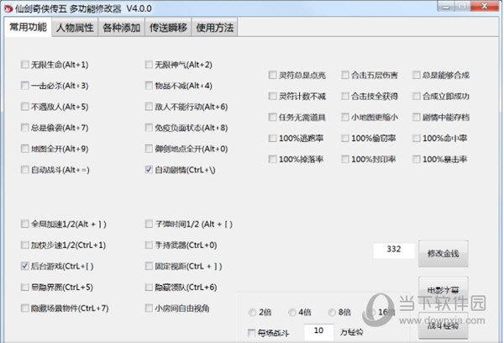Check 灵符总是点亮 option
Image resolution: width=504 pixels, height=343 pixels.
click(272, 75)
